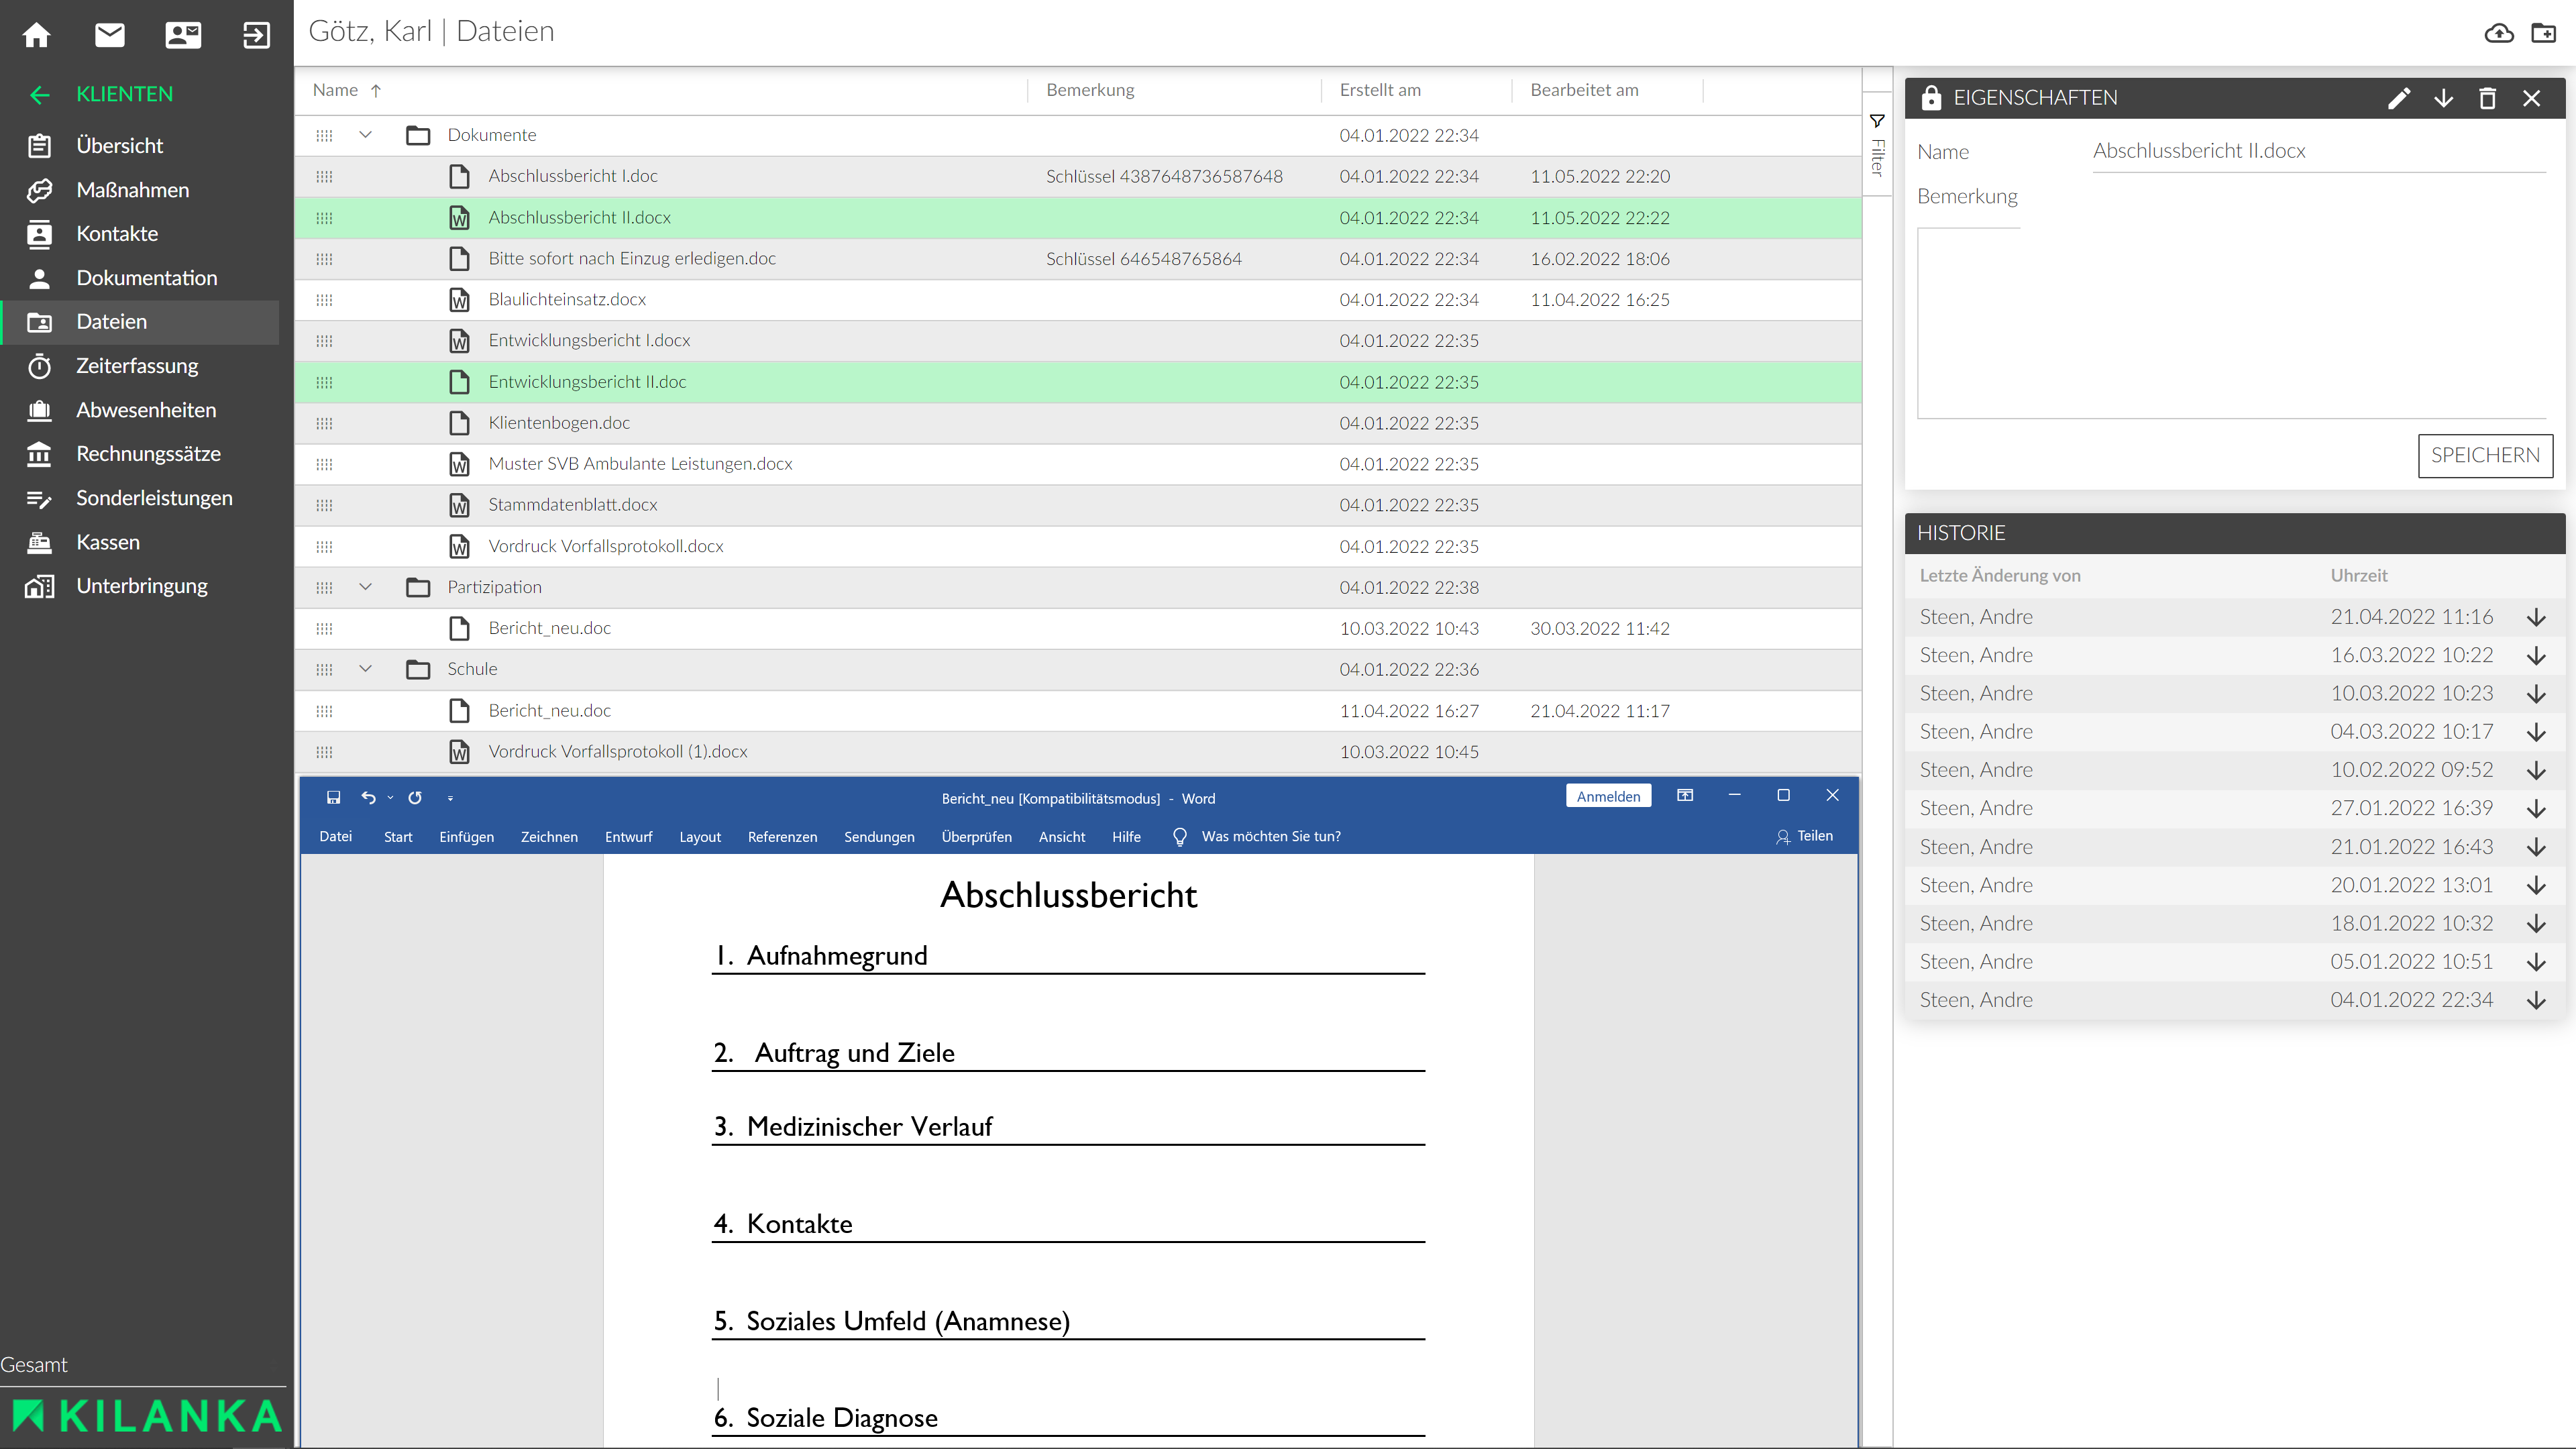Viewport: 2576px width, 1449px height.
Task: Select the file Blaulichteinsatz.docx
Action: click(x=567, y=300)
